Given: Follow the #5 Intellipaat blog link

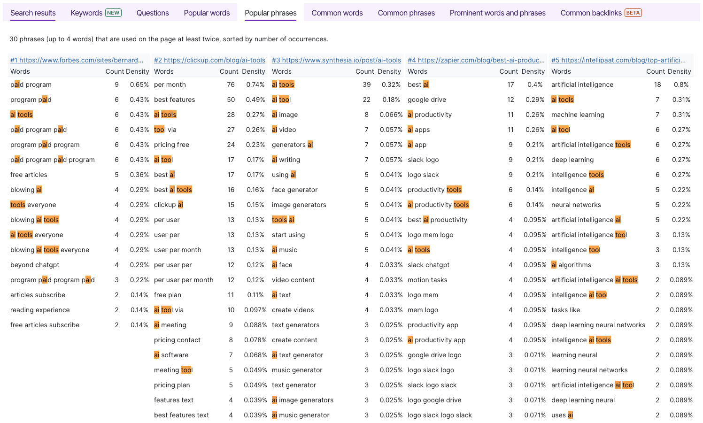Looking at the screenshot, I should (x=618, y=60).
